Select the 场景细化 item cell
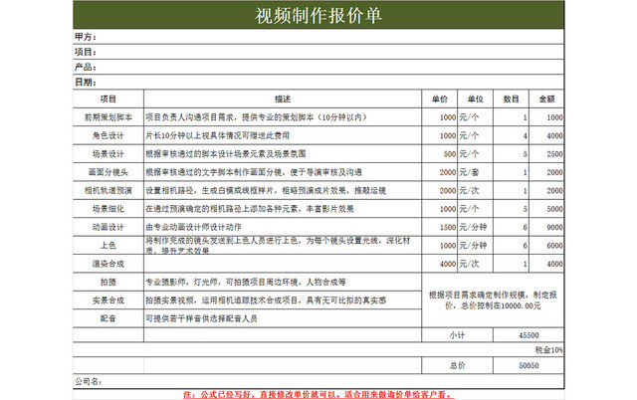Image resolution: width=637 pixels, height=400 pixels. coord(108,209)
